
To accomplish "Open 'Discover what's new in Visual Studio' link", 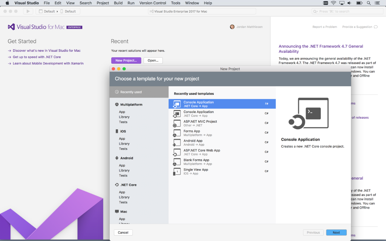I will (x=46, y=50).
